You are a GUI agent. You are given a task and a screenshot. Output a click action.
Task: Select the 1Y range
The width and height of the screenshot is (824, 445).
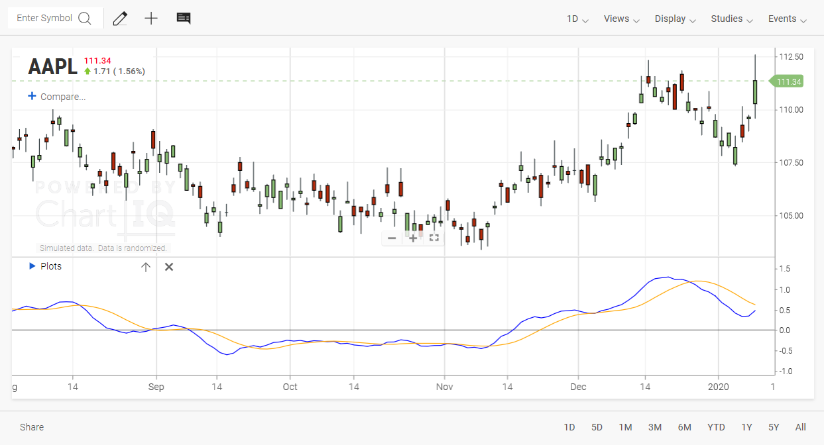pos(746,427)
